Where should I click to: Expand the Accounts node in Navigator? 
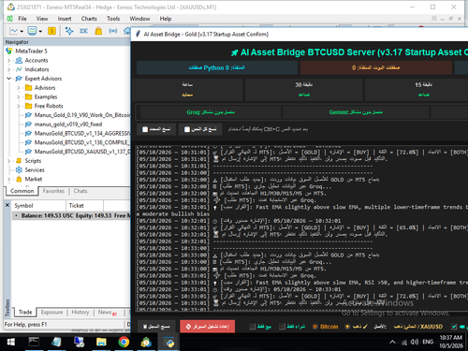pyautogui.click(x=8, y=60)
